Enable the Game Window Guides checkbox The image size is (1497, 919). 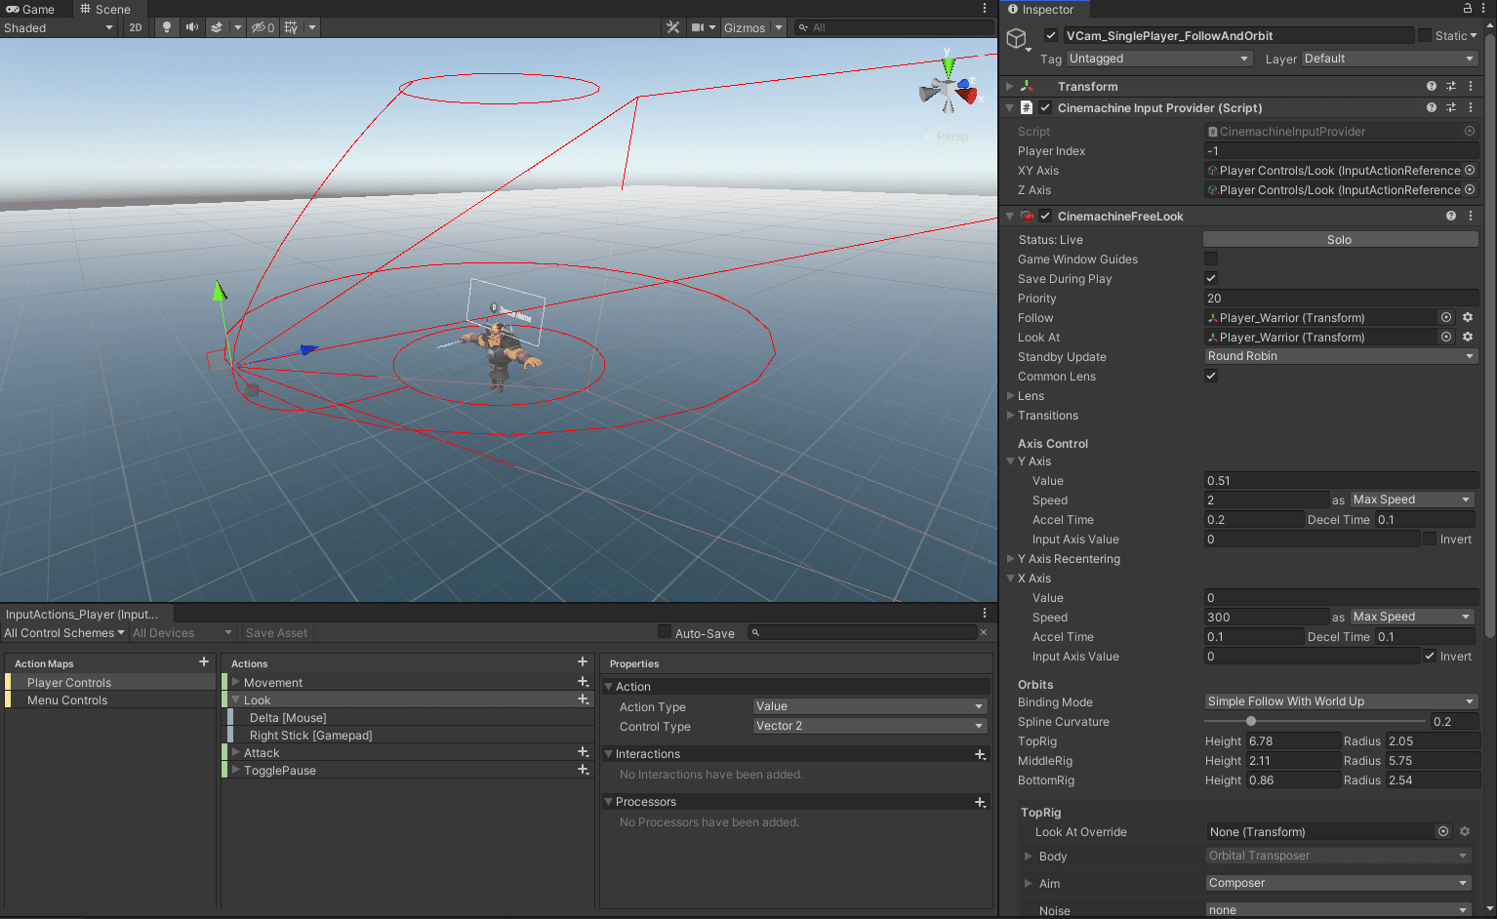1210,259
